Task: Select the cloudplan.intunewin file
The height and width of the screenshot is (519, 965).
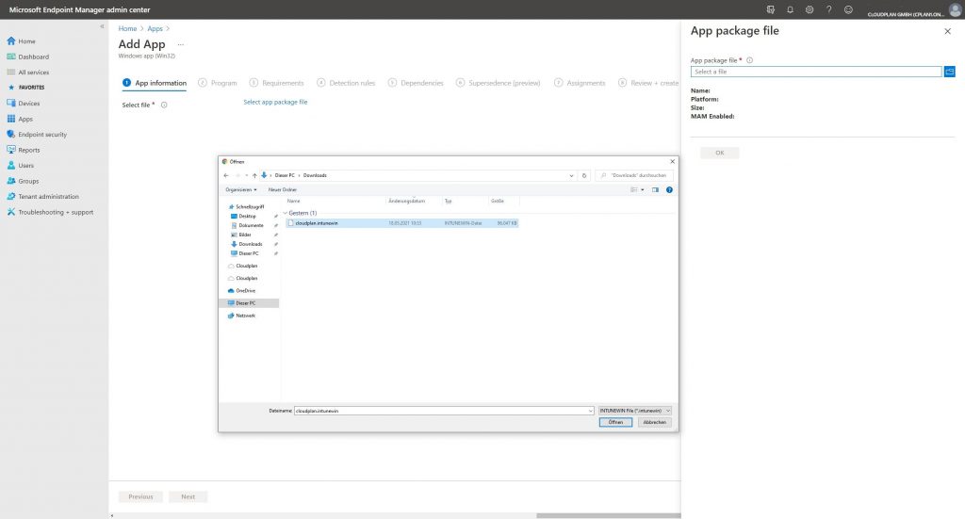Action: point(401,223)
